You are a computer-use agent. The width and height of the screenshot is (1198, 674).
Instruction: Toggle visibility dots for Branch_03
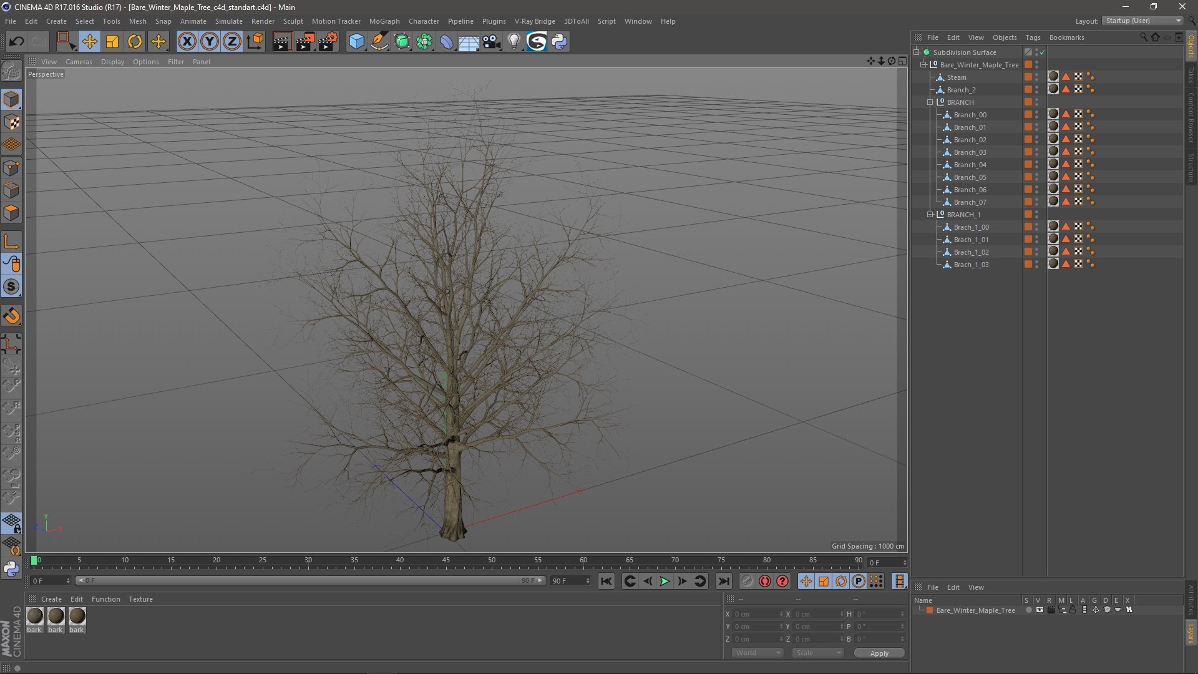(1037, 152)
